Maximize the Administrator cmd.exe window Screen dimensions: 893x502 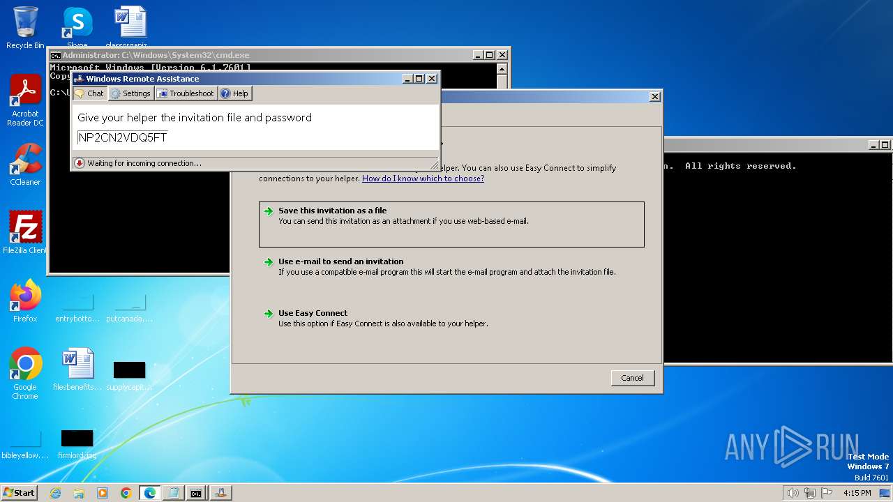click(x=490, y=55)
